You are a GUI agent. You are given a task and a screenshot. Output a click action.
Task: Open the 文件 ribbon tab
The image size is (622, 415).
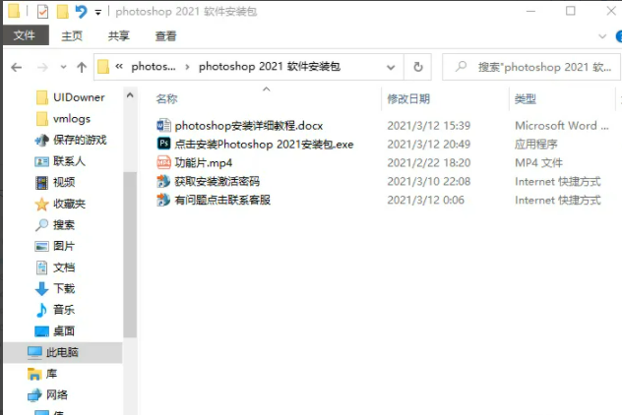(25, 35)
